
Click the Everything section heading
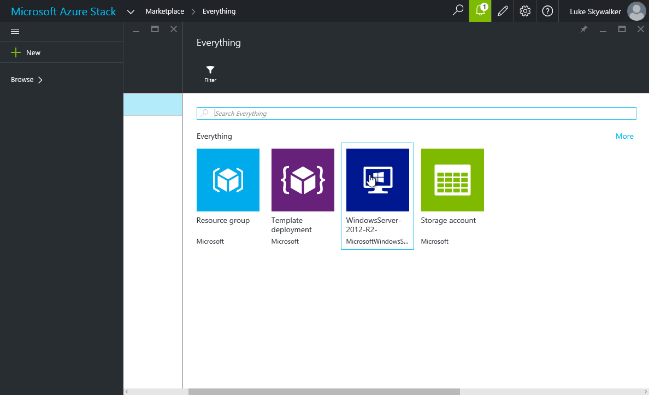coord(214,136)
